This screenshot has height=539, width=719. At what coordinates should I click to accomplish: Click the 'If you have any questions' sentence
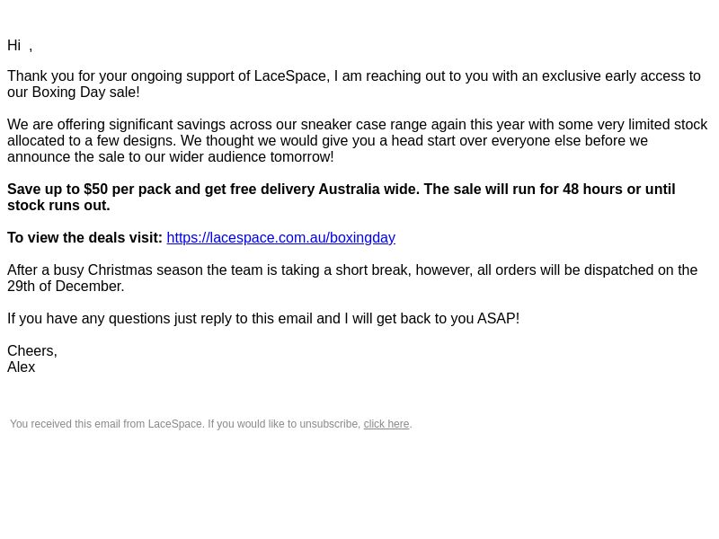point(263,319)
